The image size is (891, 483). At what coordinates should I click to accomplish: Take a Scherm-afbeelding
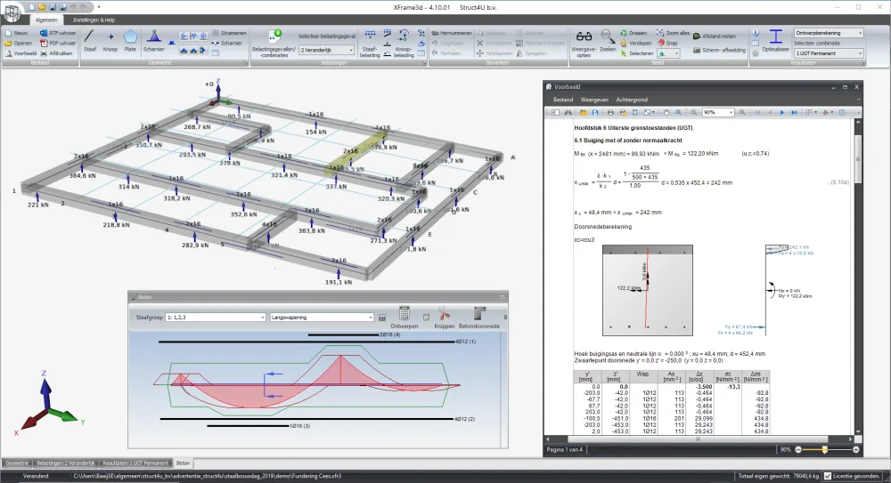click(x=719, y=50)
